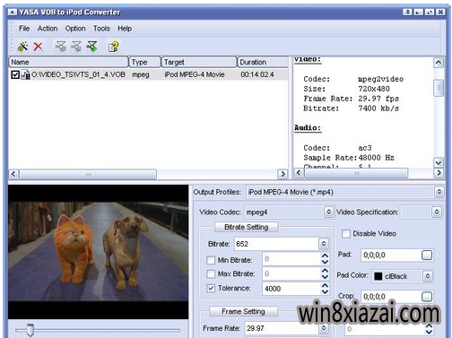Click the green convert arrow toolbar icon
Image resolution: width=452 pixels, height=338 pixels.
click(92, 47)
